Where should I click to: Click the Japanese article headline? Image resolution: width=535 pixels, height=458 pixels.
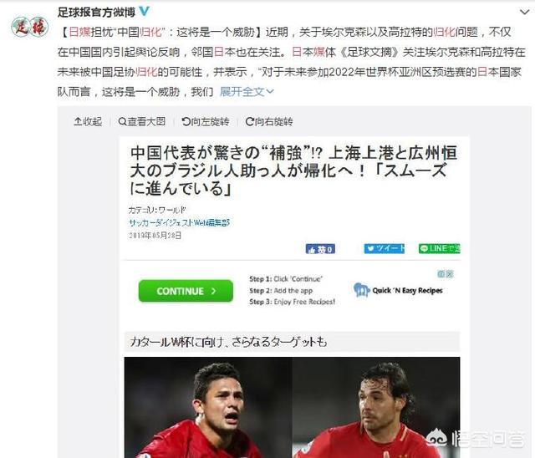tap(293, 170)
